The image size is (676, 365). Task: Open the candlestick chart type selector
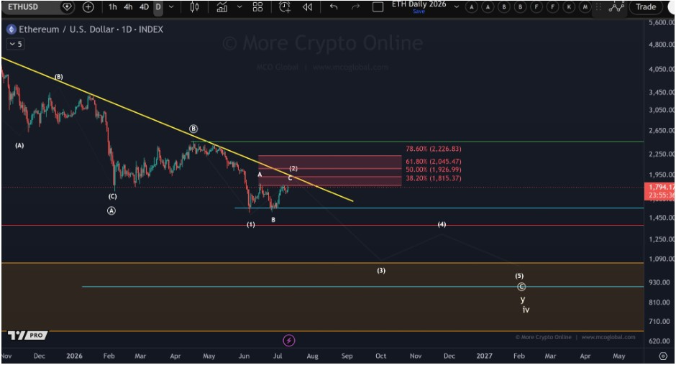(x=194, y=7)
